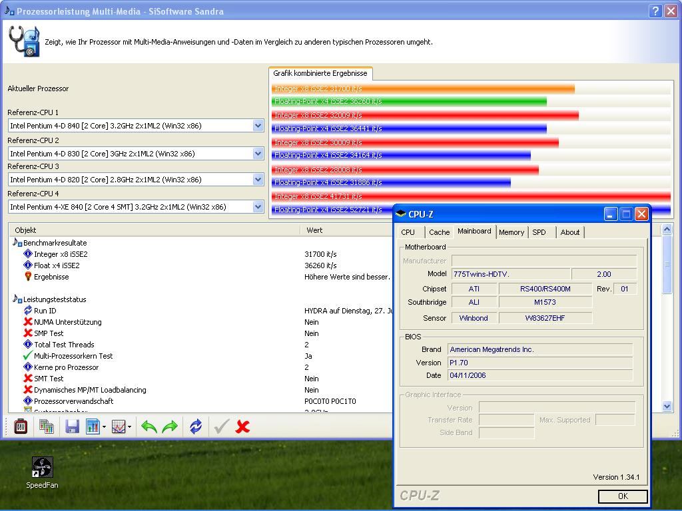This screenshot has height=511, width=682.
Task: Go forward with the green right arrow
Action: (170, 427)
